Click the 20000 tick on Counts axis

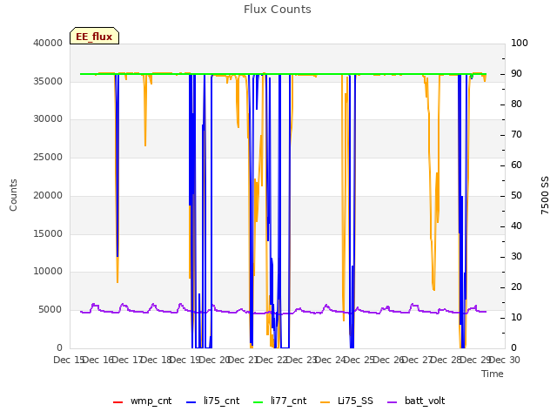48,195
